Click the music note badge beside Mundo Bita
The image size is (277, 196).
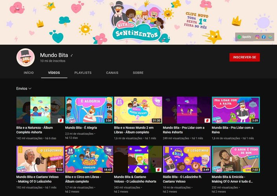click(x=72, y=55)
